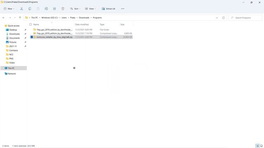Open the View dropdown menu

click(x=90, y=9)
